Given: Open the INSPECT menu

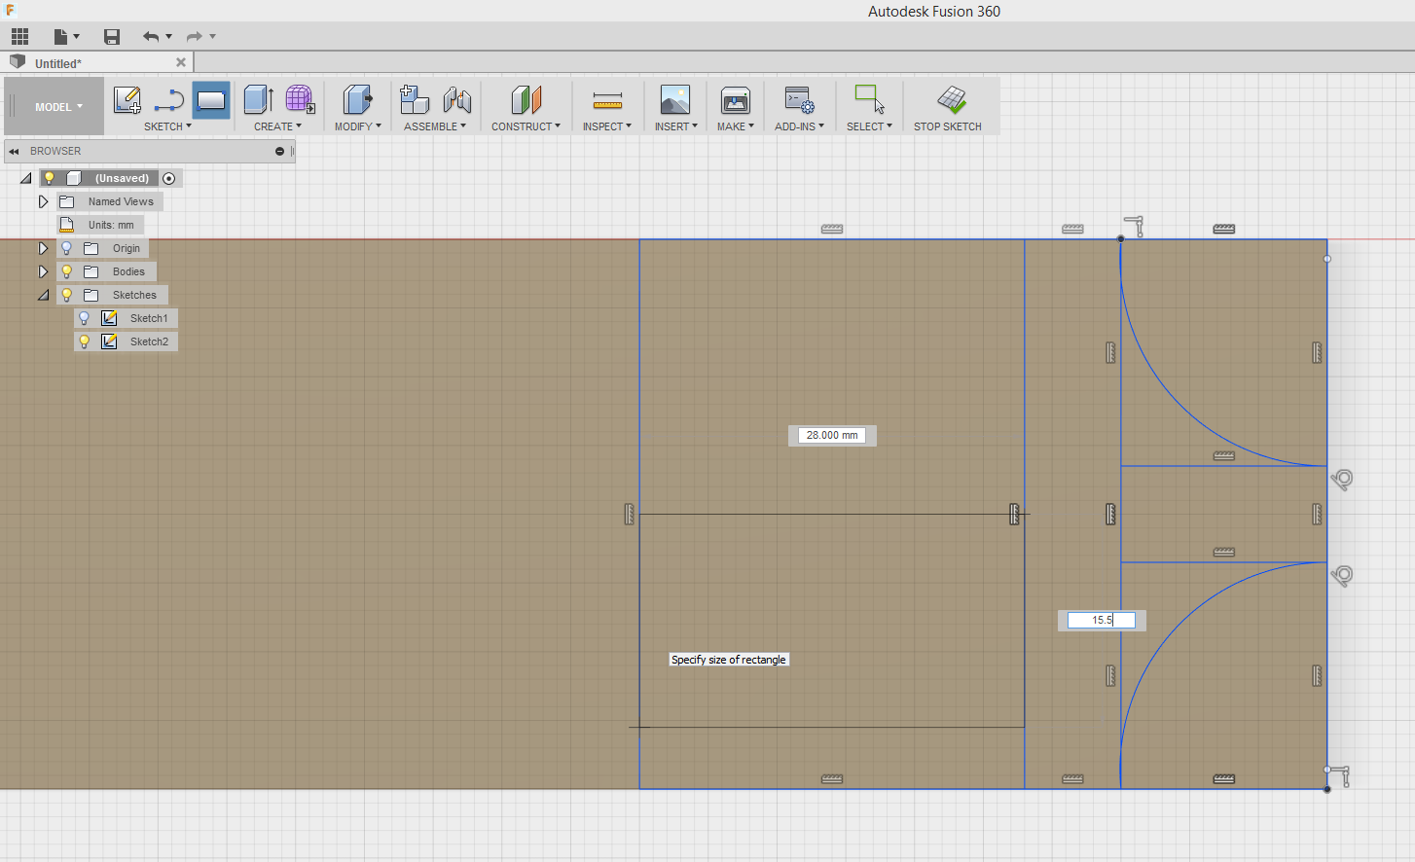Looking at the screenshot, I should [607, 126].
